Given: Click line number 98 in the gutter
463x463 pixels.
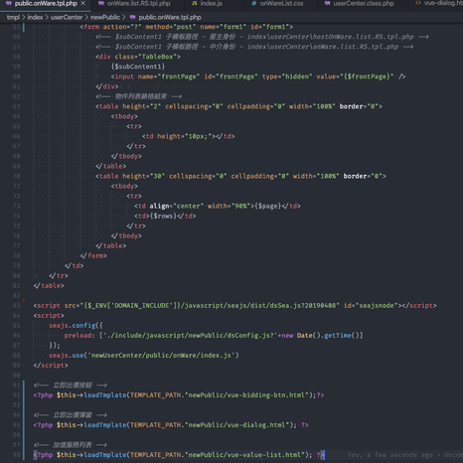Looking at the screenshot, I should [x=17, y=455].
